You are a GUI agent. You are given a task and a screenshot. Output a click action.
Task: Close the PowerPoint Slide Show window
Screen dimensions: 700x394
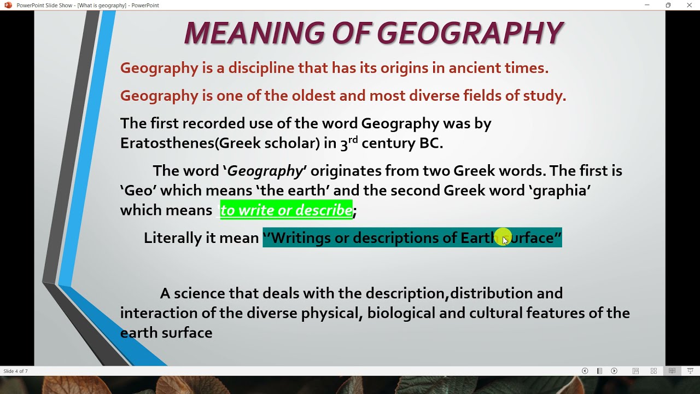click(x=689, y=5)
